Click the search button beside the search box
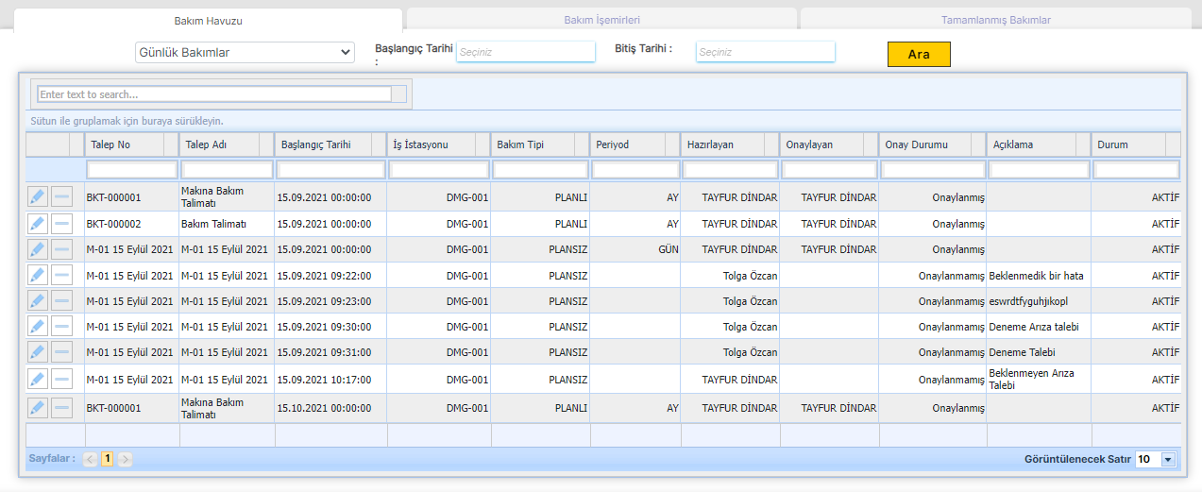This screenshot has width=1202, height=492. pos(398,93)
